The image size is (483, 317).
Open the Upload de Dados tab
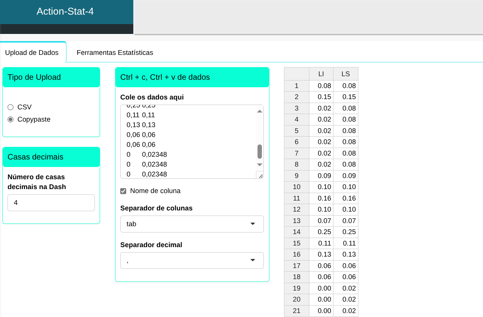32,53
